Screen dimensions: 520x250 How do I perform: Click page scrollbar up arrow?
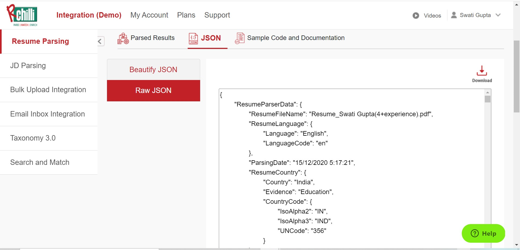point(517,4)
